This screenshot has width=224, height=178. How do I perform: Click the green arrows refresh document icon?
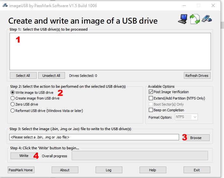pos(194,19)
